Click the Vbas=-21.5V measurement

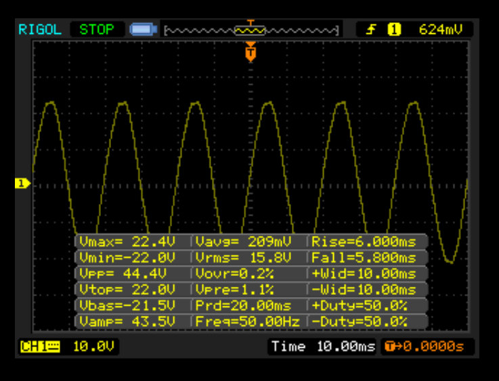[x=127, y=306]
